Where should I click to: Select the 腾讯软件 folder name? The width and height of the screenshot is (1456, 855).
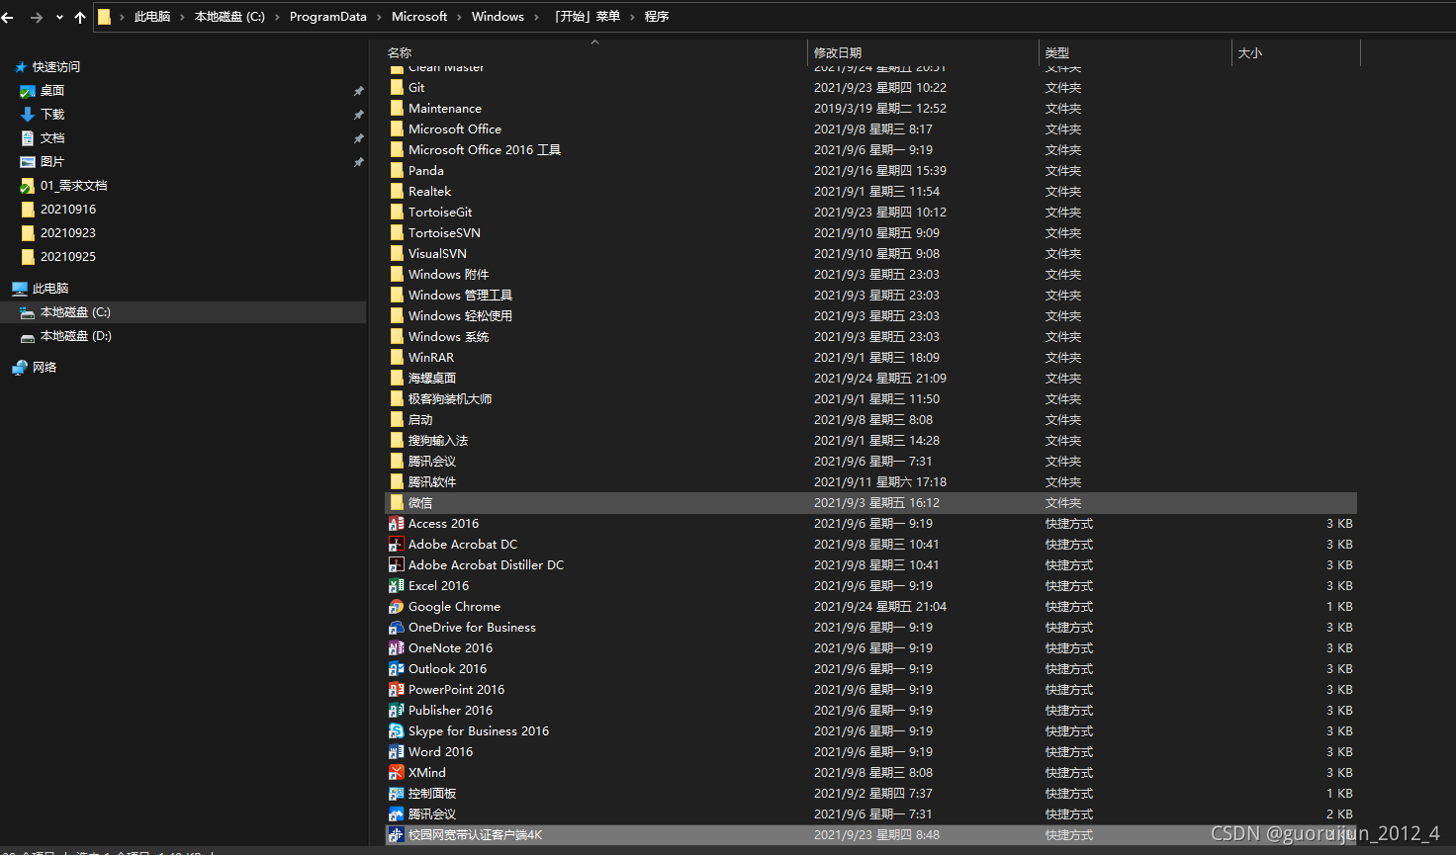(x=432, y=482)
